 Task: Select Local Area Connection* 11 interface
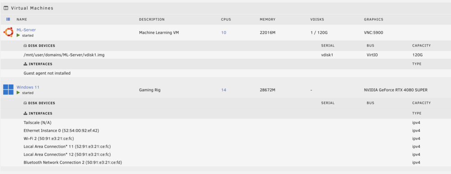click(x=67, y=147)
